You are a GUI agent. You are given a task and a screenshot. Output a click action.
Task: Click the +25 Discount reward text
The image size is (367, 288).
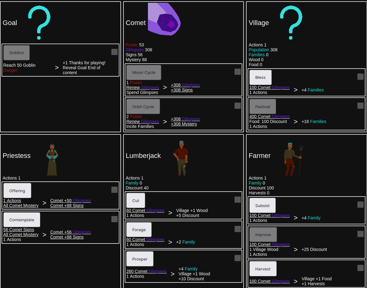314,249
